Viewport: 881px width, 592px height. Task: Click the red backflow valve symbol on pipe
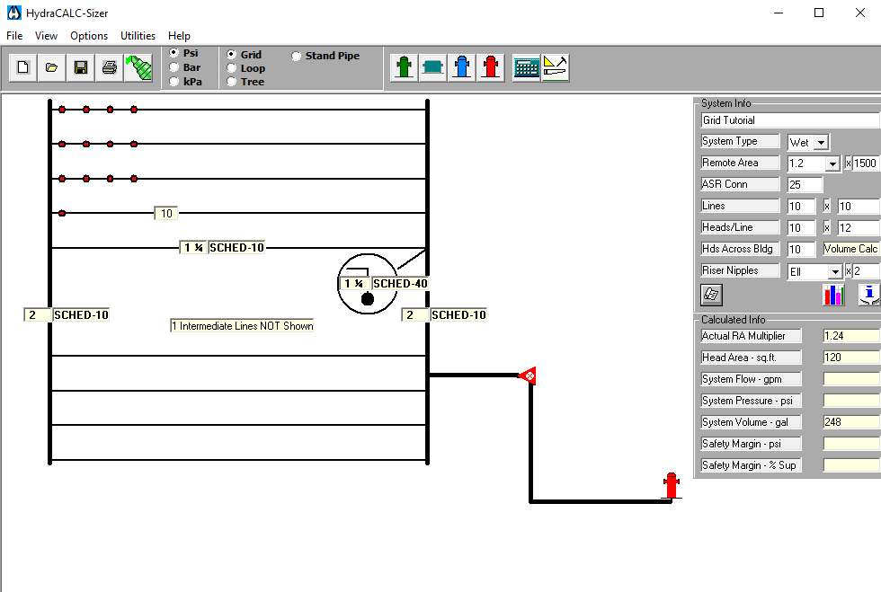529,375
